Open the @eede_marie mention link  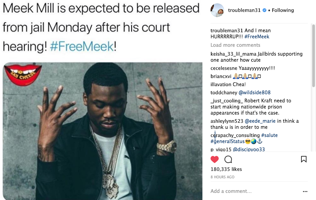[260, 121]
